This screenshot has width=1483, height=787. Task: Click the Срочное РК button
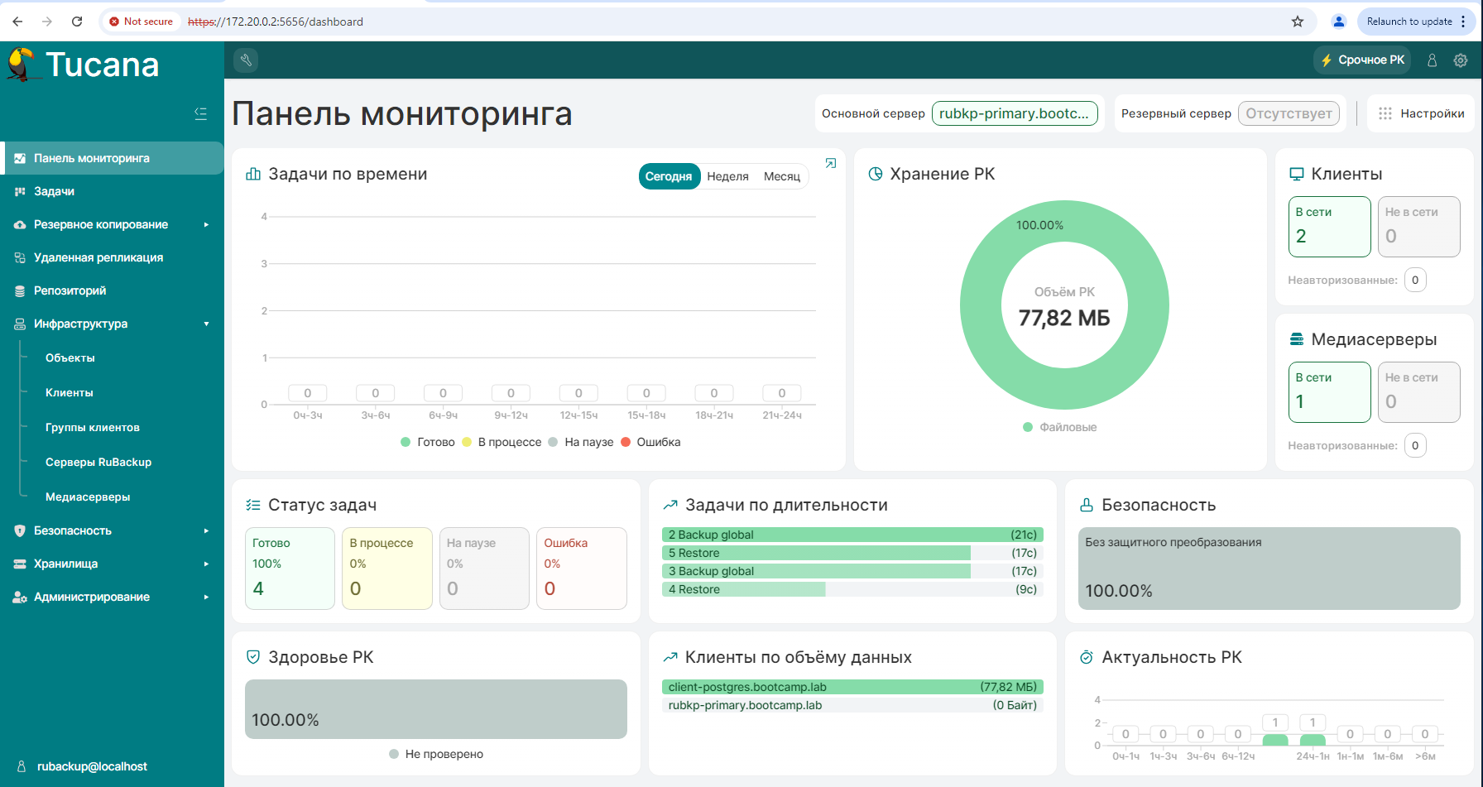click(1362, 60)
